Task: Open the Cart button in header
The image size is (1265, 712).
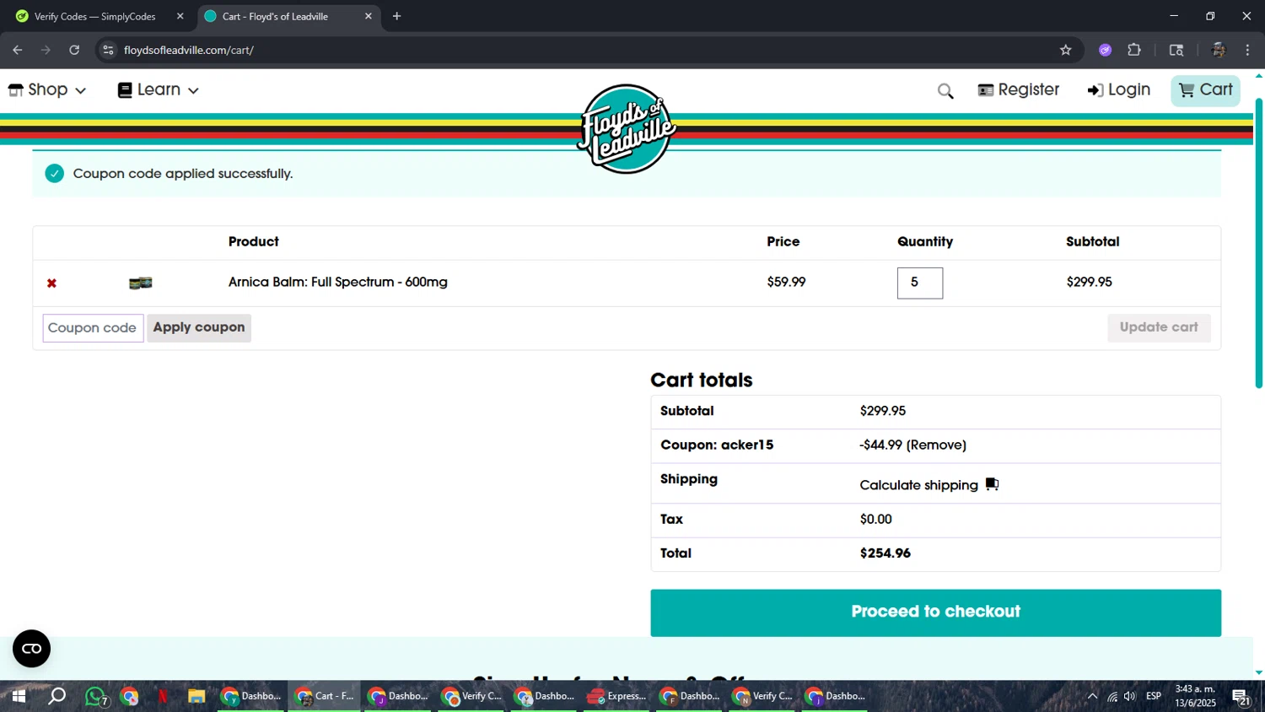Action: point(1205,90)
